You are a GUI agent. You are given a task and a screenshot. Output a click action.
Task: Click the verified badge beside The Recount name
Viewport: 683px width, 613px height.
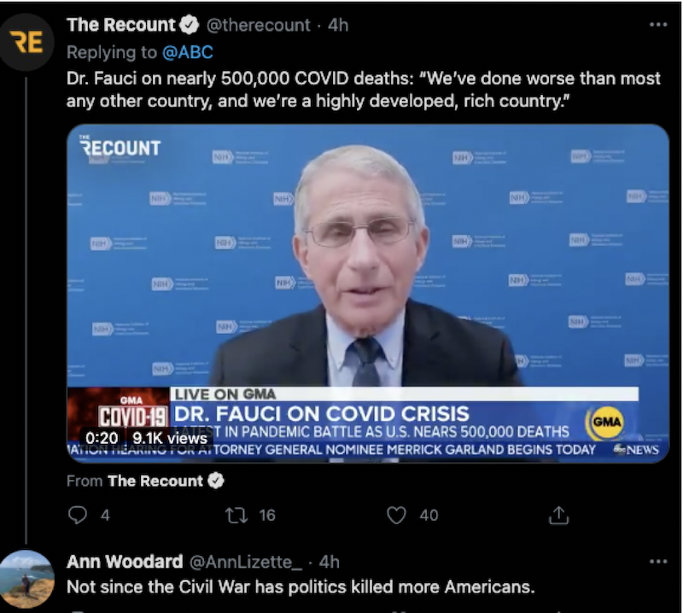point(189,26)
